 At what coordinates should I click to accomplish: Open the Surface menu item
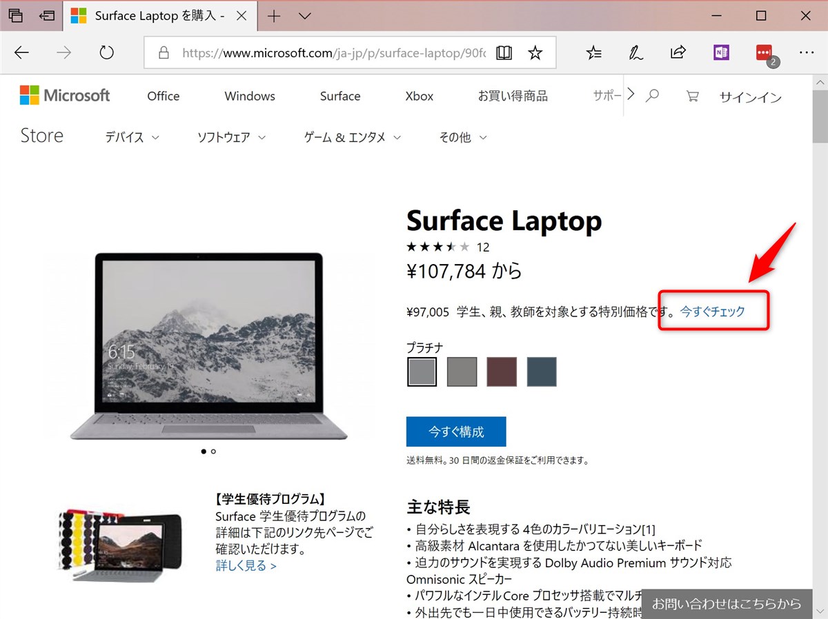coord(339,96)
